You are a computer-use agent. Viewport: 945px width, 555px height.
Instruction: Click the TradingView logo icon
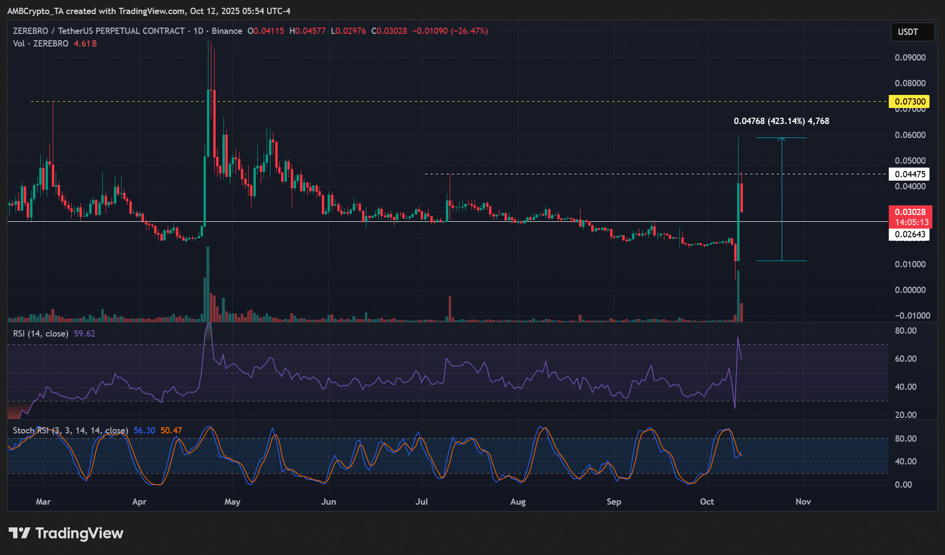pyautogui.click(x=19, y=533)
